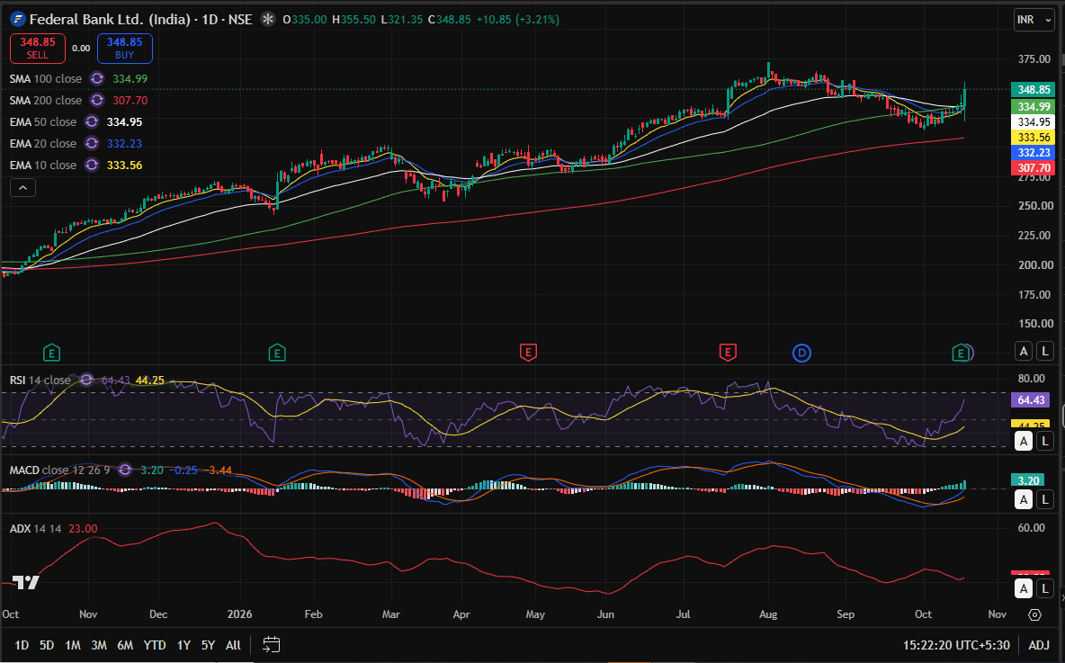
Task: Toggle ADJ adjusted data setting
Action: (x=1039, y=645)
